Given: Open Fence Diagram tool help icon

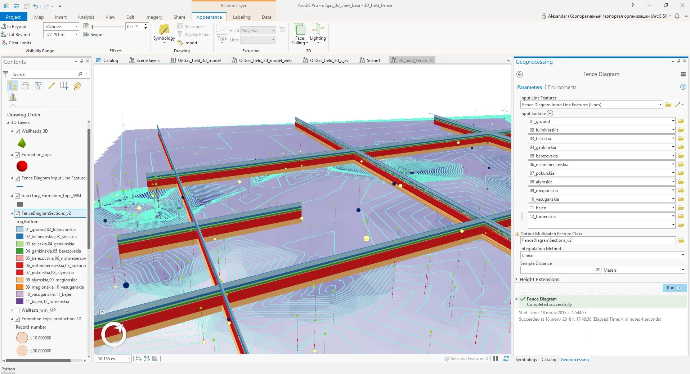Looking at the screenshot, I should tap(683, 87).
